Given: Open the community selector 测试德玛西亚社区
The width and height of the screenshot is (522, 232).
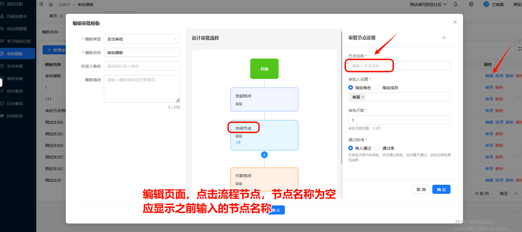Looking at the screenshot, I should (428, 4).
